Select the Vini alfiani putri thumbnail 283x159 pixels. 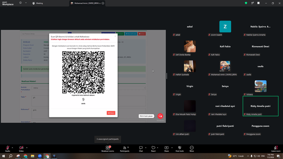190,126
